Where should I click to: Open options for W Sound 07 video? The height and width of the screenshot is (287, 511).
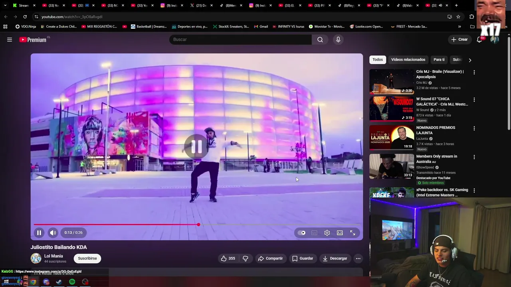(474, 100)
